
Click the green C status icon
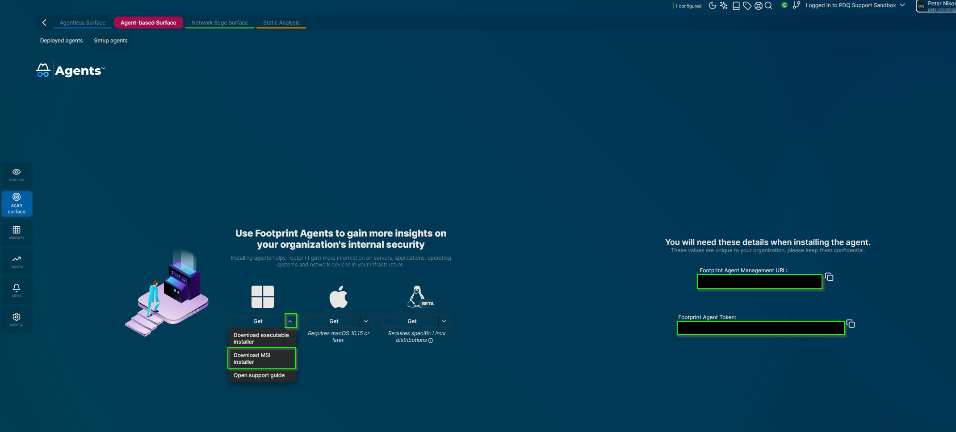point(784,5)
